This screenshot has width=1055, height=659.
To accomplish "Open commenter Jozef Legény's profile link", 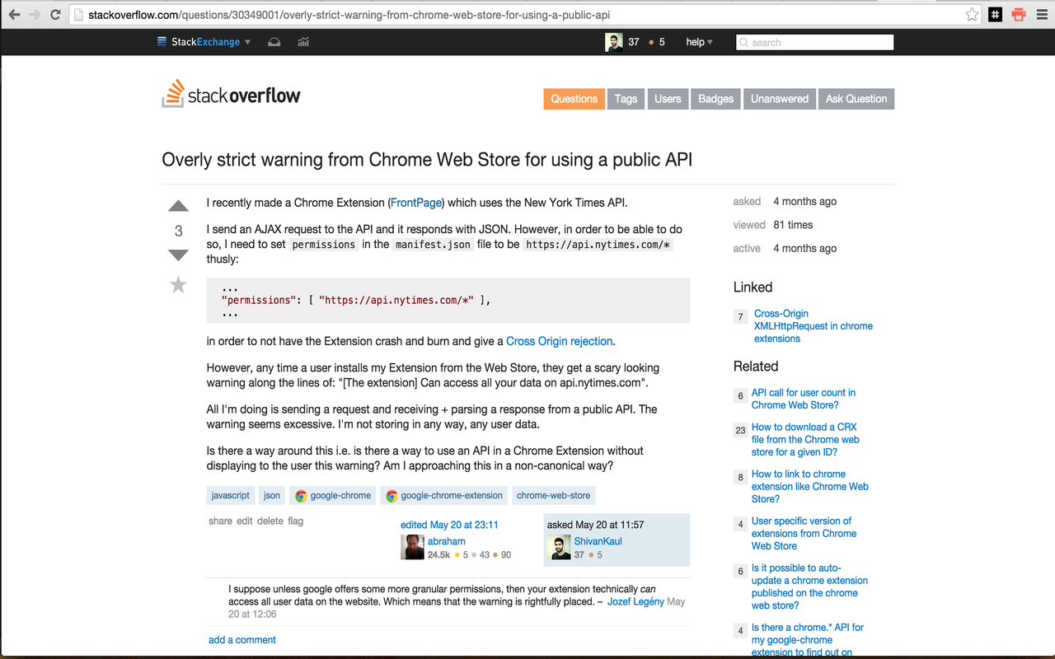I will pos(635,601).
